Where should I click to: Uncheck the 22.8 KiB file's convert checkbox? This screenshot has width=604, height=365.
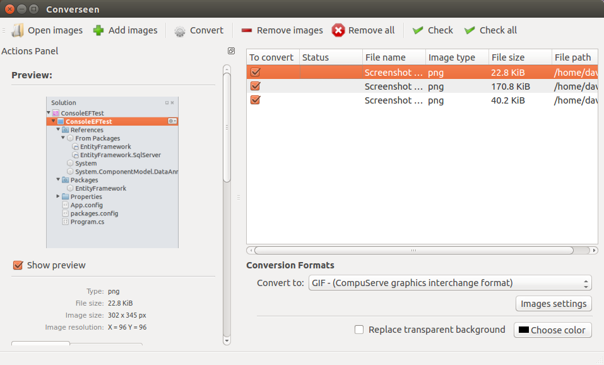point(256,72)
